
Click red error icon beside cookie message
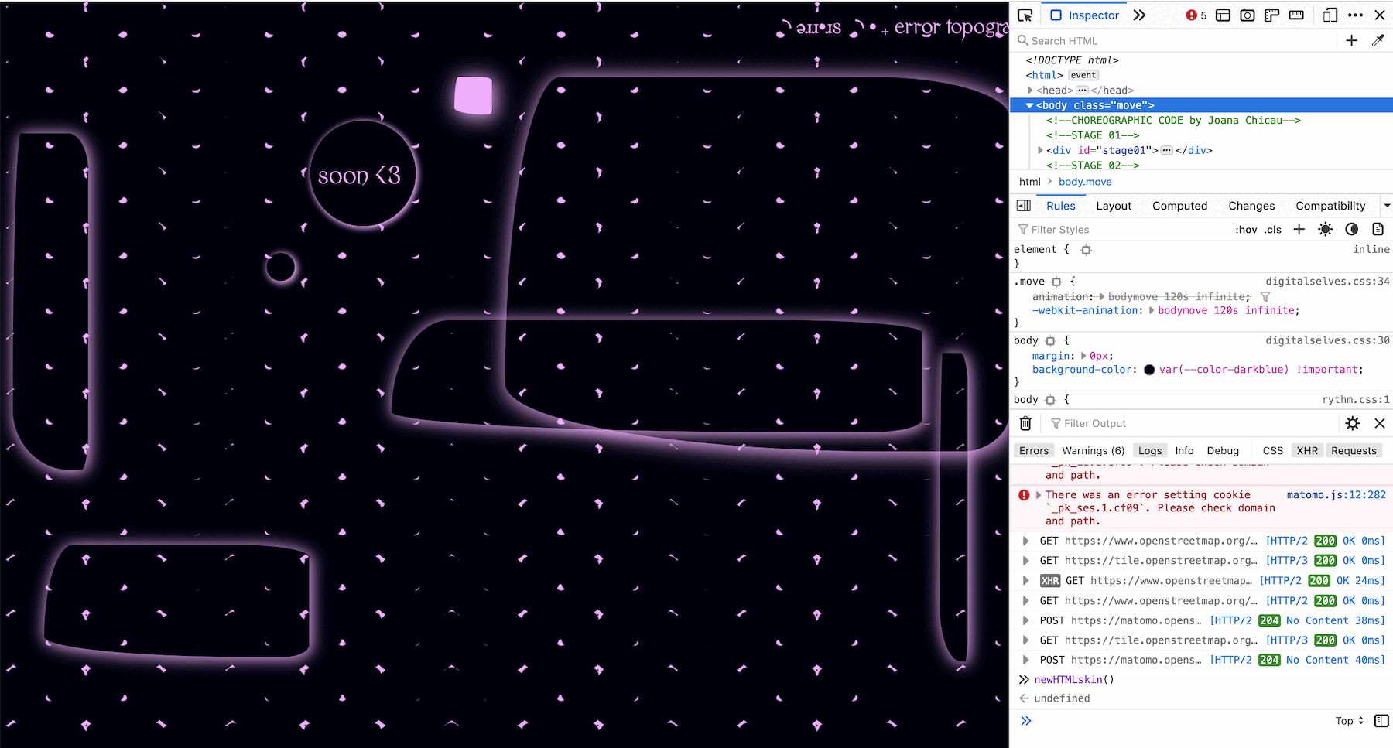pos(1024,495)
